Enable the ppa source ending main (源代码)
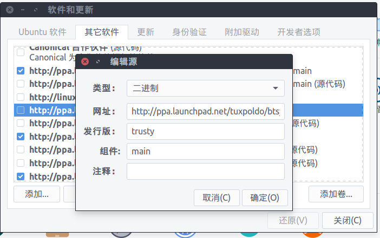380x238 pixels. pyautogui.click(x=21, y=84)
